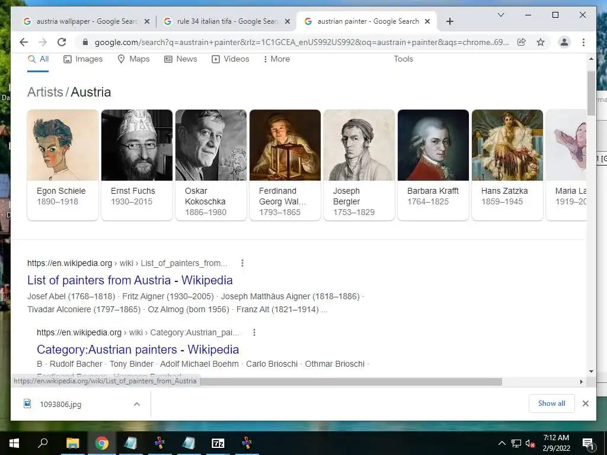Open the Joseph Bergler artist card
Image resolution: width=607 pixels, height=455 pixels.
(359, 165)
